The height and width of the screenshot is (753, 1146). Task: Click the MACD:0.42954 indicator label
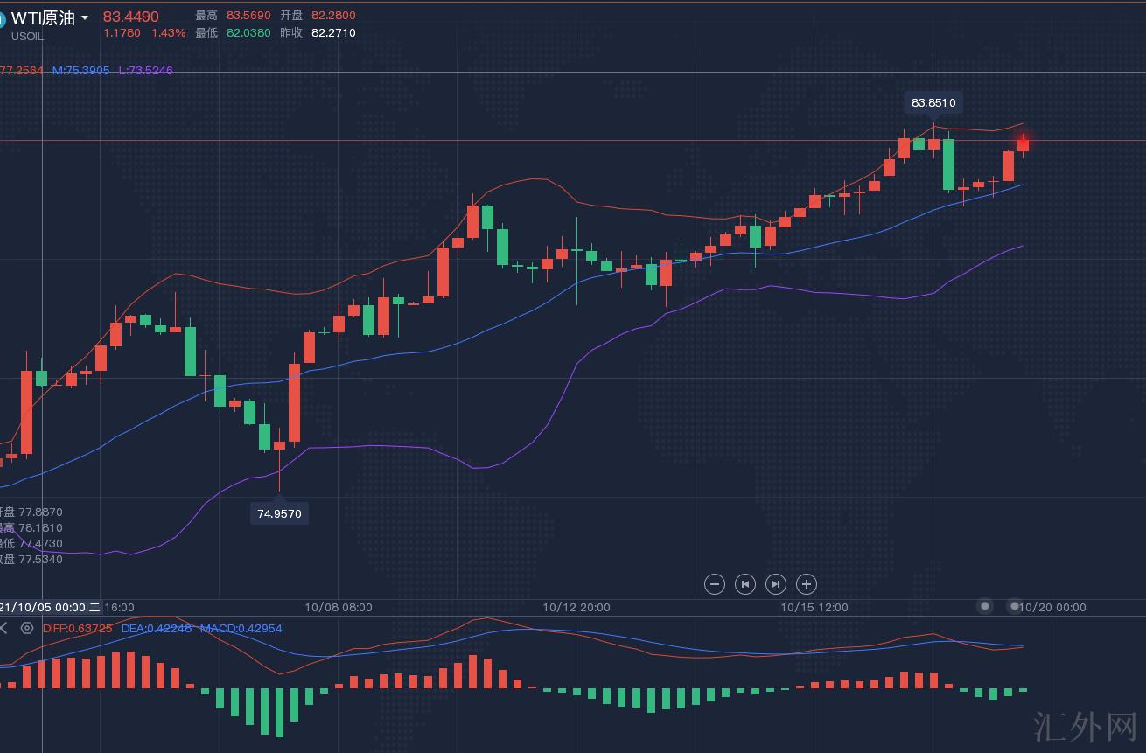click(x=241, y=628)
